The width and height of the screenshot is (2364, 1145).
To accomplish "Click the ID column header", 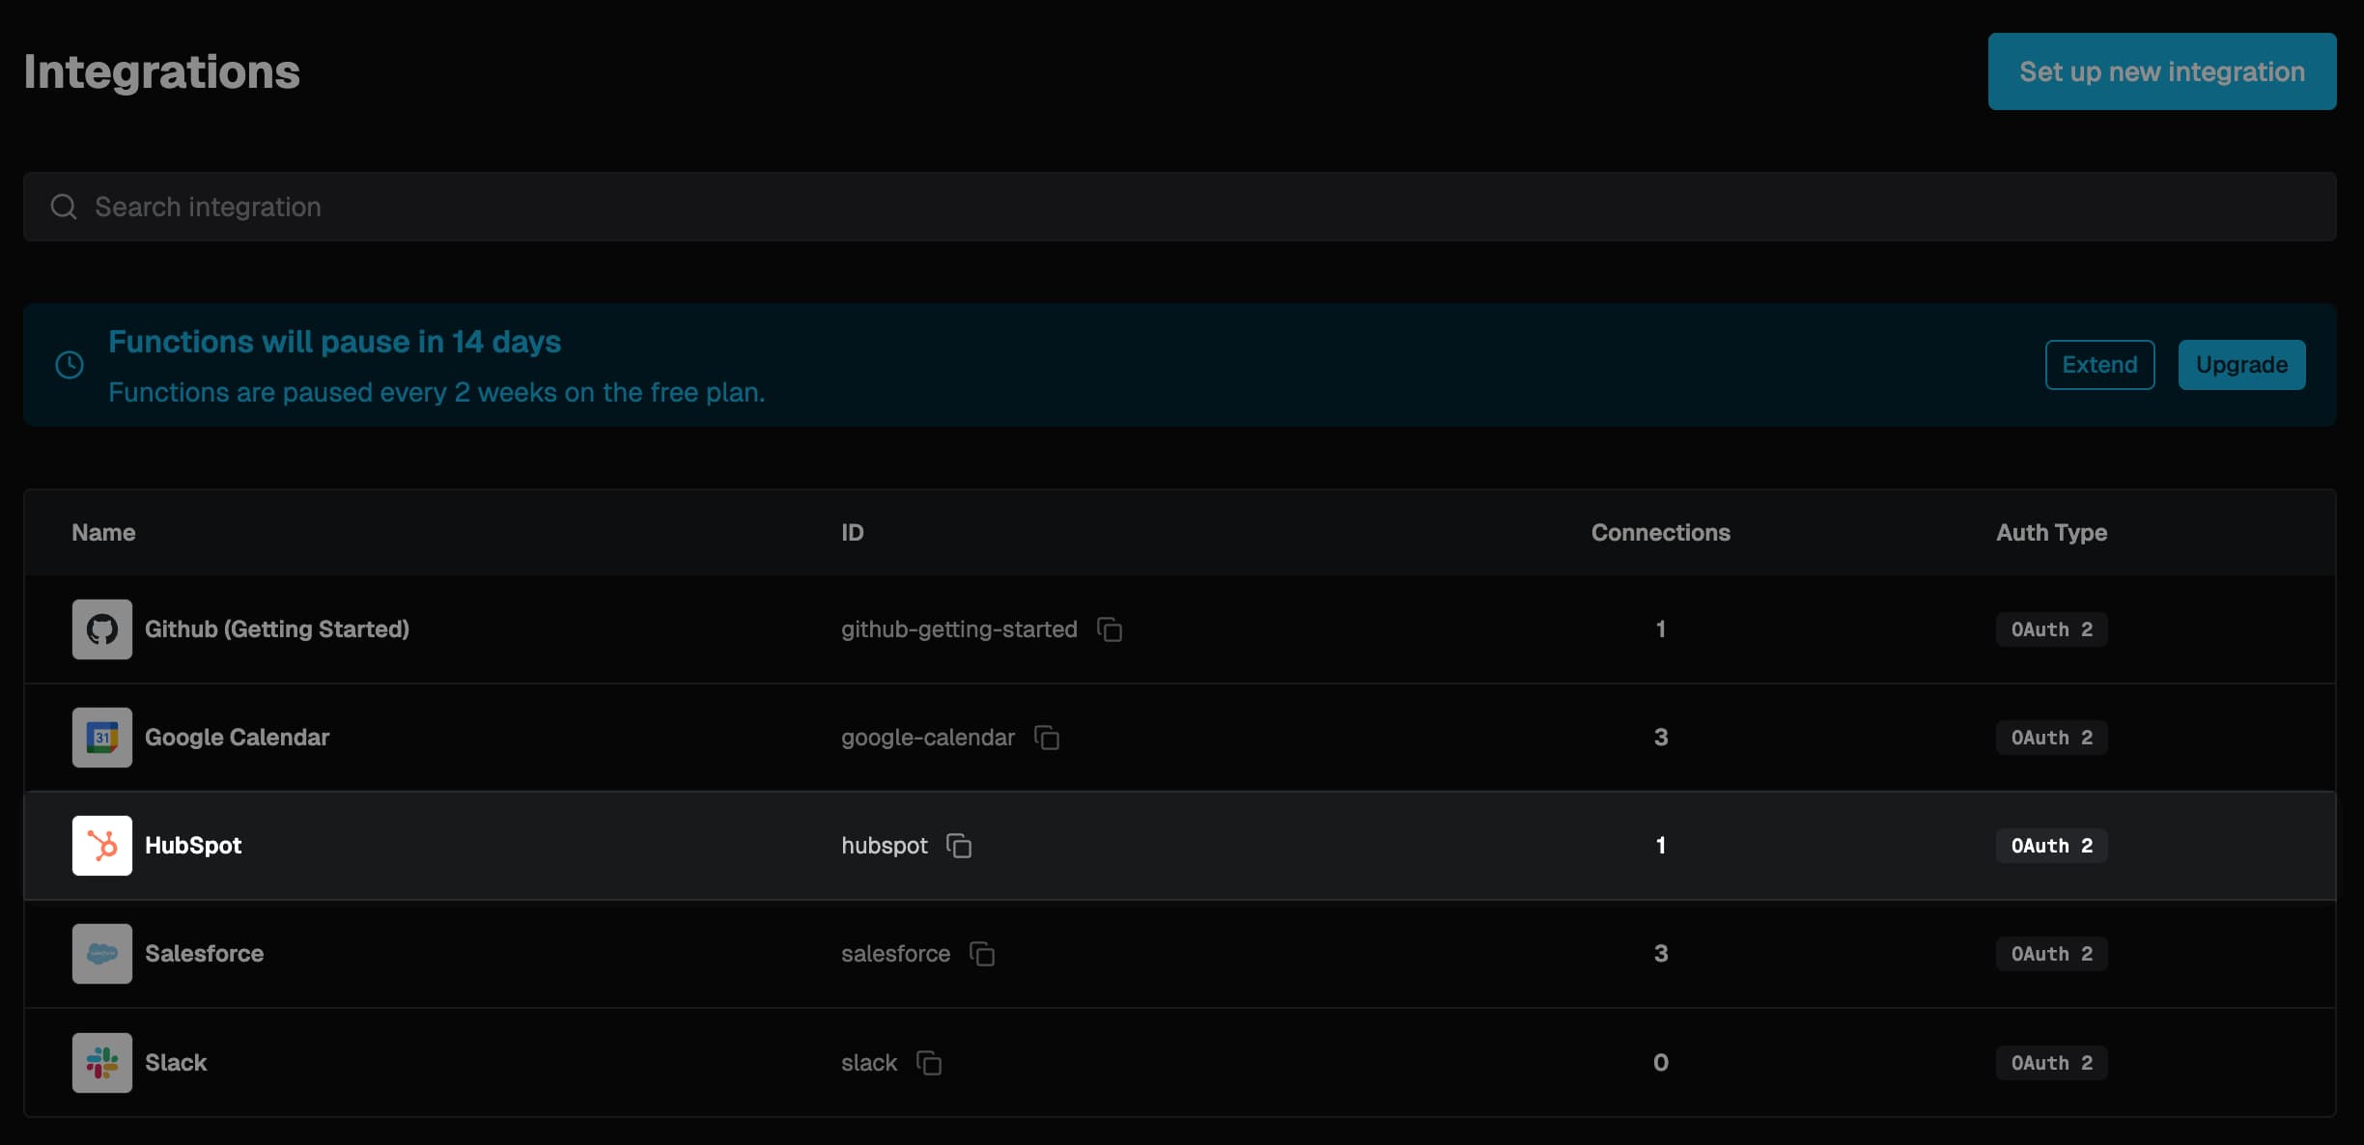I will click(853, 533).
